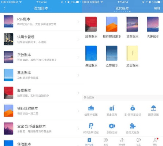
Task: Switch to the 发现 bottom tab
Action: (x=106, y=142)
